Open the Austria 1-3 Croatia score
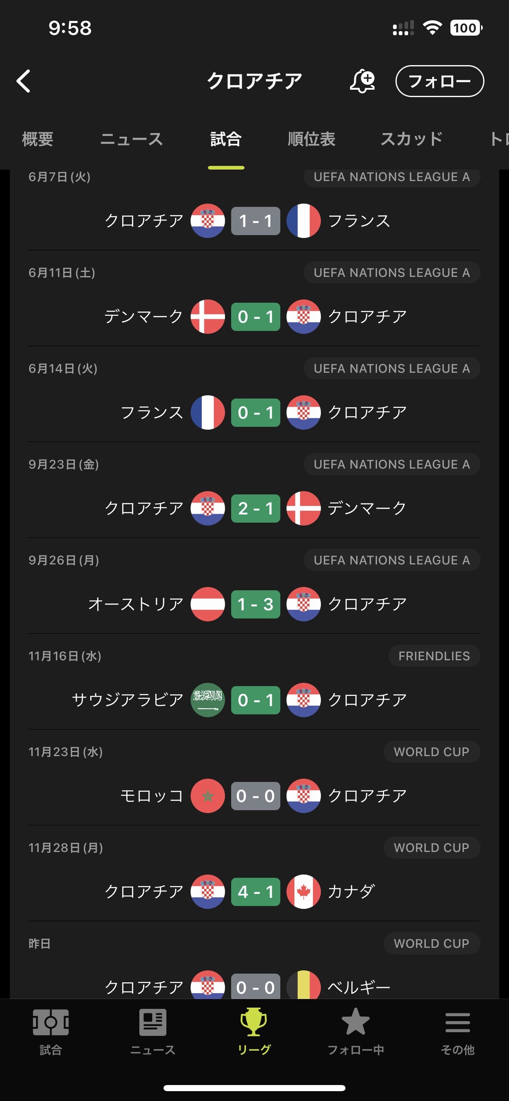The width and height of the screenshot is (509, 1101). point(256,604)
